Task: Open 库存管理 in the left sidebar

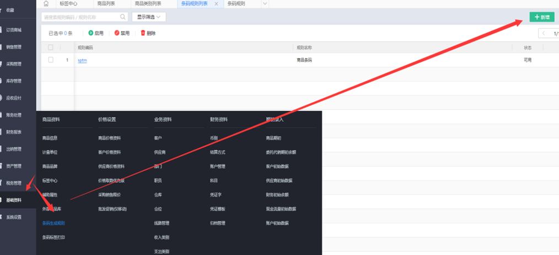Action: coord(14,81)
